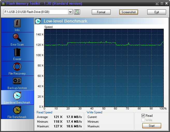Uncheck the Read checkbox

click(143, 115)
